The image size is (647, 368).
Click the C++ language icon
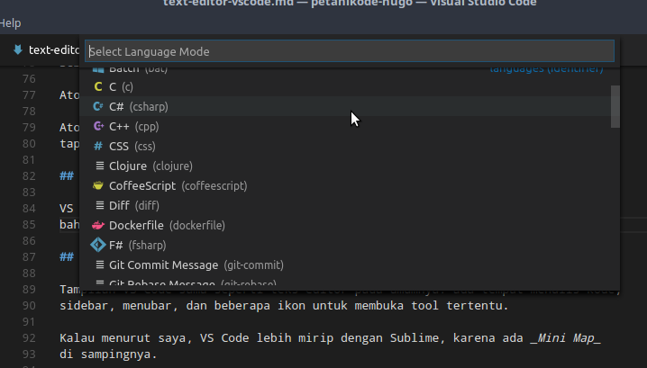click(x=98, y=126)
